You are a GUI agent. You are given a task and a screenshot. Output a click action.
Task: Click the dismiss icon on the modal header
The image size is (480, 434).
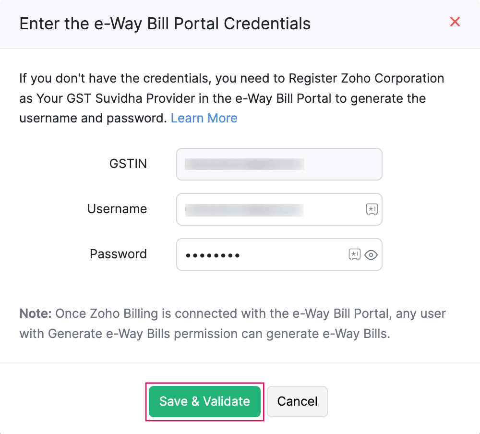(455, 22)
